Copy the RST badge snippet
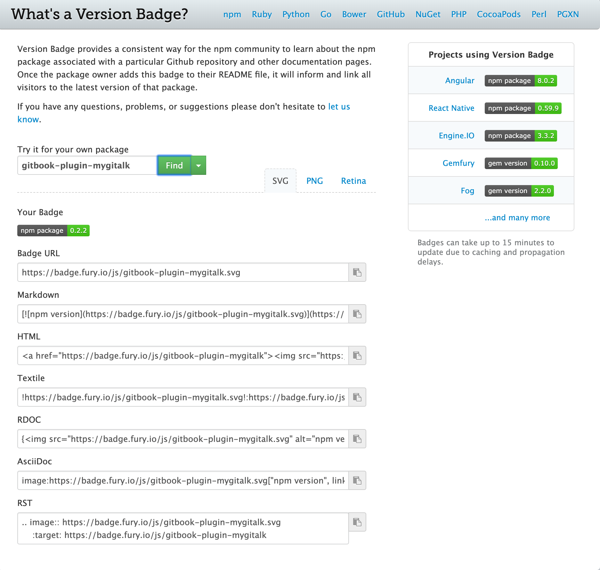The image size is (600, 570). pos(357,522)
